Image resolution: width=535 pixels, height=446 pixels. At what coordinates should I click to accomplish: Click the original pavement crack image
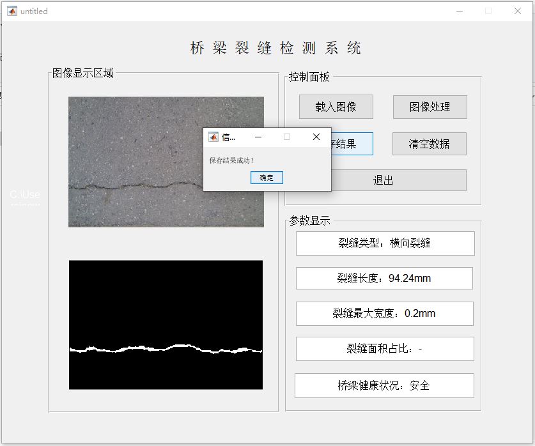tap(166, 162)
